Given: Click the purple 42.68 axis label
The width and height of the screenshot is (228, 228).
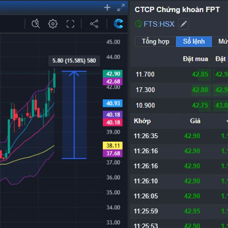Looking at the screenshot, I should (x=113, y=81).
